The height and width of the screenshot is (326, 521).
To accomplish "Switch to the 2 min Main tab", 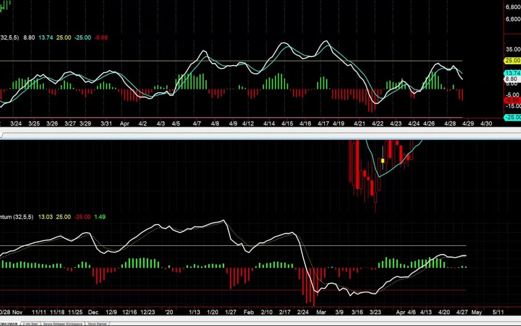I will point(30,324).
